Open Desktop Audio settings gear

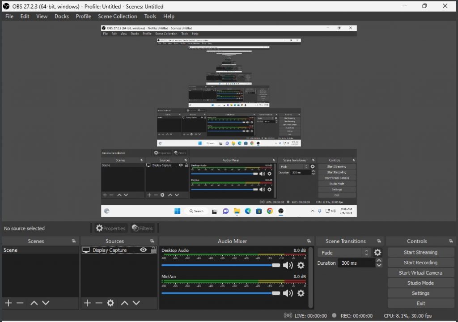click(301, 265)
